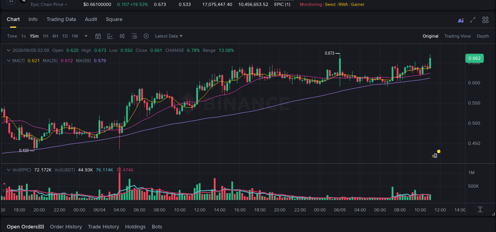Click the 06/04 date on the time axis

[99, 210]
